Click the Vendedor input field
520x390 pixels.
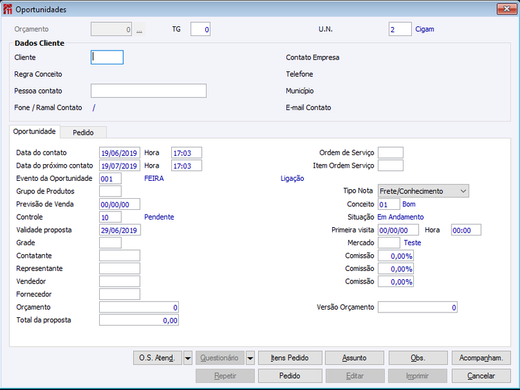pos(119,281)
